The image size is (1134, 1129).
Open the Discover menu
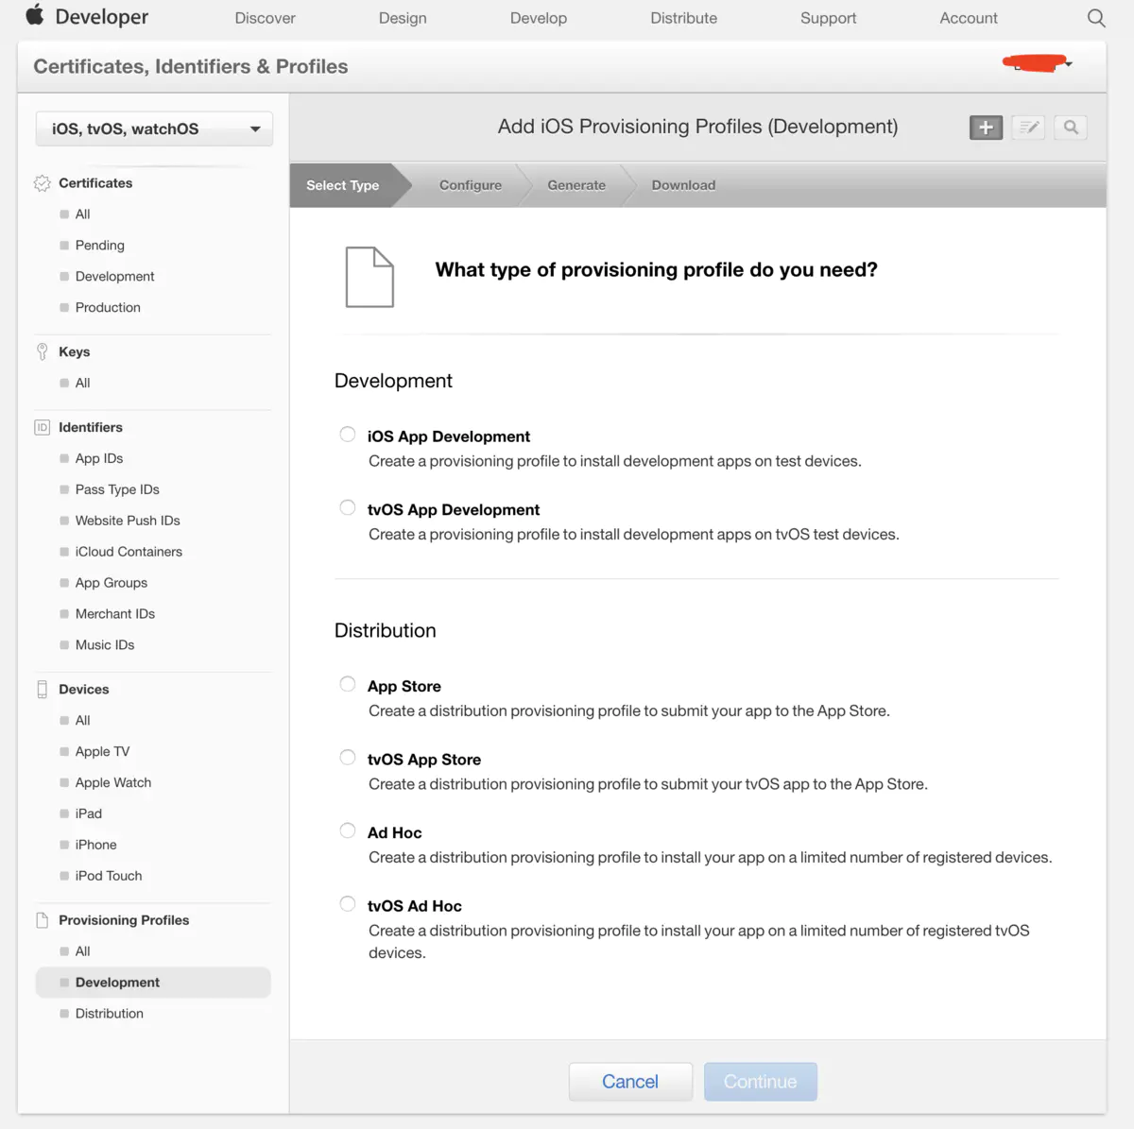[265, 18]
